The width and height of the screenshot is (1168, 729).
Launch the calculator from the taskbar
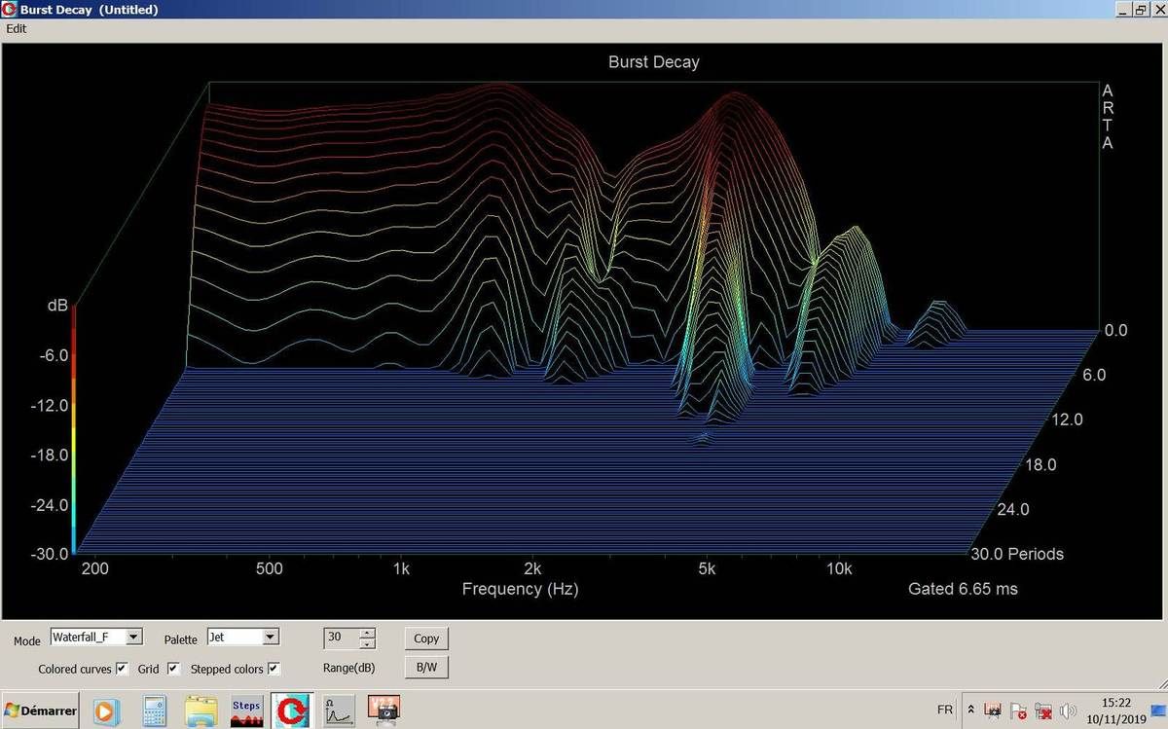(x=155, y=711)
